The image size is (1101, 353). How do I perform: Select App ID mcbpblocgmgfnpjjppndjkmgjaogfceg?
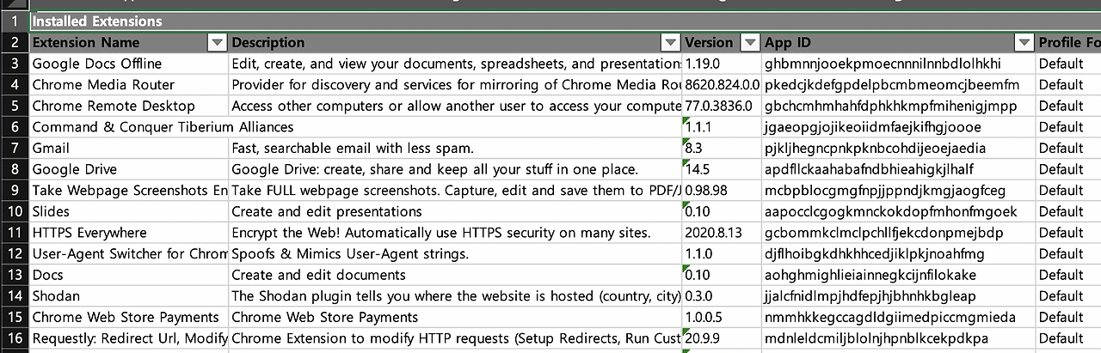coord(899,191)
